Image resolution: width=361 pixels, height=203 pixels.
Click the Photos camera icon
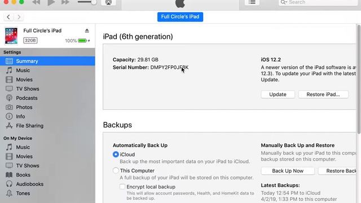[x=9, y=107]
